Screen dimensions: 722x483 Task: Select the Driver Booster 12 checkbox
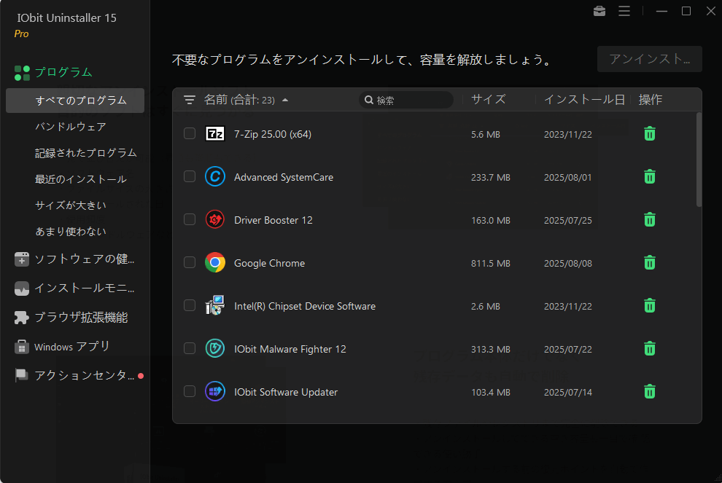tap(189, 219)
